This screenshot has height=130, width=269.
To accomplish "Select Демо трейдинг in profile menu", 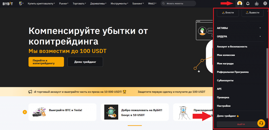I will coord(228,116).
